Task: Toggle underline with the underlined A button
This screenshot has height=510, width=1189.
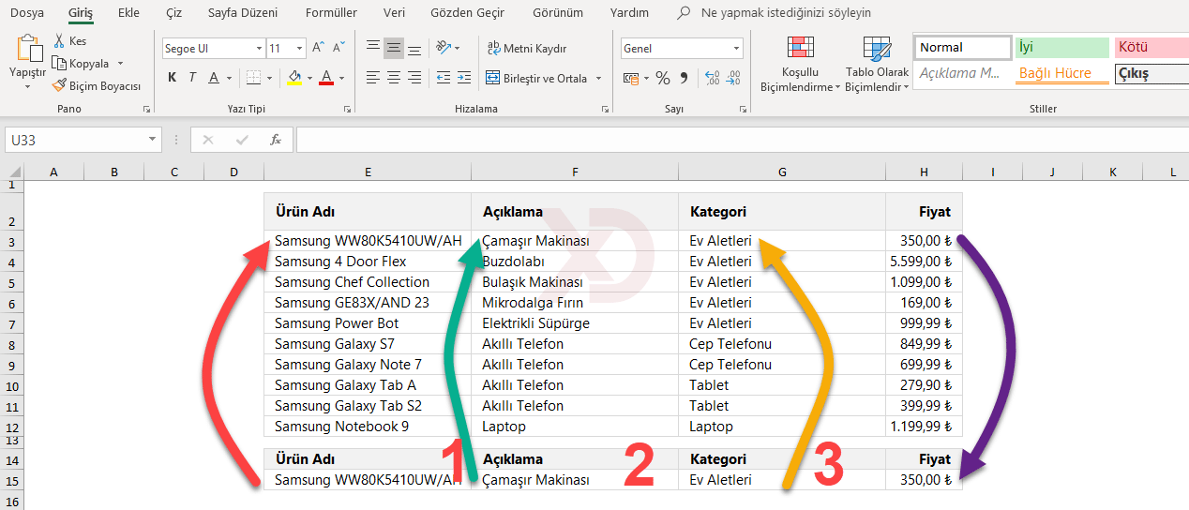Action: click(x=214, y=78)
